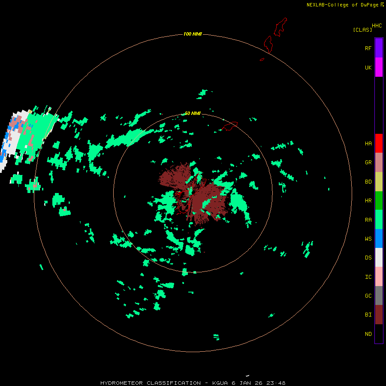The height and width of the screenshot is (386, 386).
Task: Click the '[CLAS]' units label
Action: pos(362,30)
